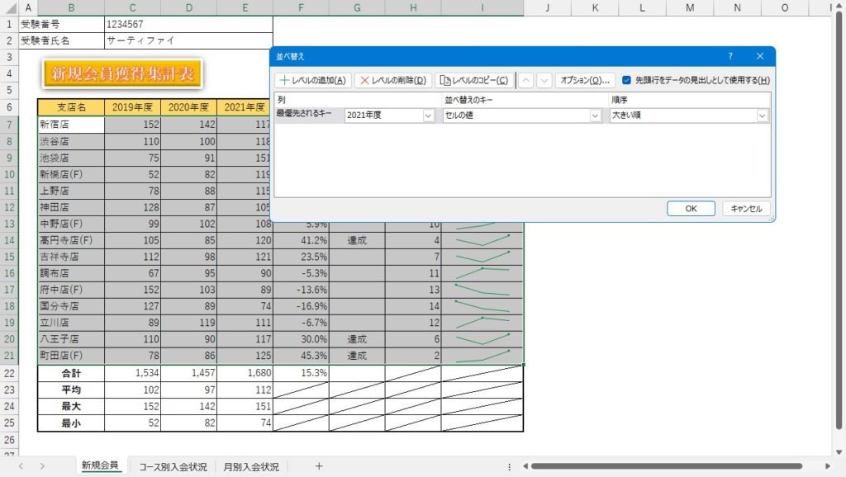The height and width of the screenshot is (477, 846).
Task: Open the オプション sort options button
Action: coord(585,80)
